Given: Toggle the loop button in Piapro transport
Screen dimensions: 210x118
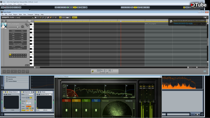Looking at the screenshot, I should point(27,71).
